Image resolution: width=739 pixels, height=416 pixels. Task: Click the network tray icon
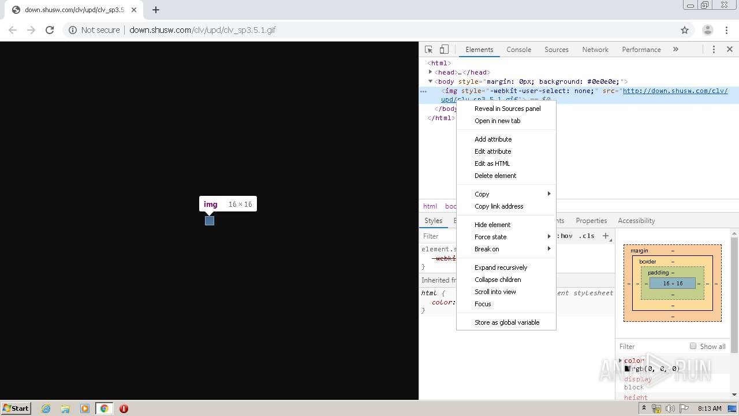(x=656, y=408)
